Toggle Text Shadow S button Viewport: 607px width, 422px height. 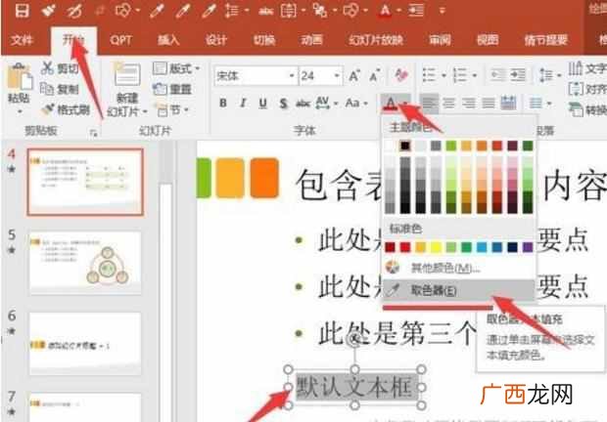283,104
